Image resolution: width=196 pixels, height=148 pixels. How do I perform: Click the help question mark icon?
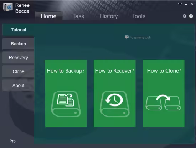191,16
